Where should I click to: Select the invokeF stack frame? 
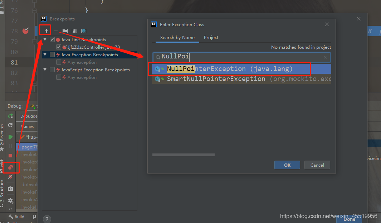point(27,192)
